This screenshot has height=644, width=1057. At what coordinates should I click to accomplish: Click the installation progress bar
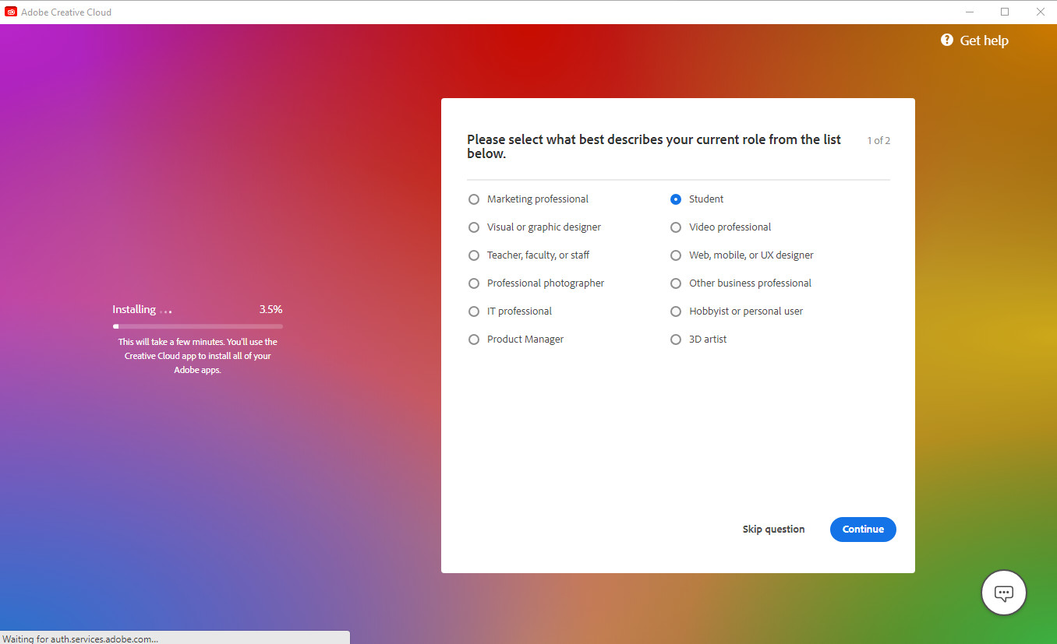(x=197, y=326)
